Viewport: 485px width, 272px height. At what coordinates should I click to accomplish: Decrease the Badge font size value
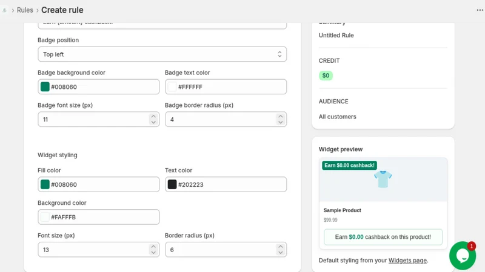153,122
